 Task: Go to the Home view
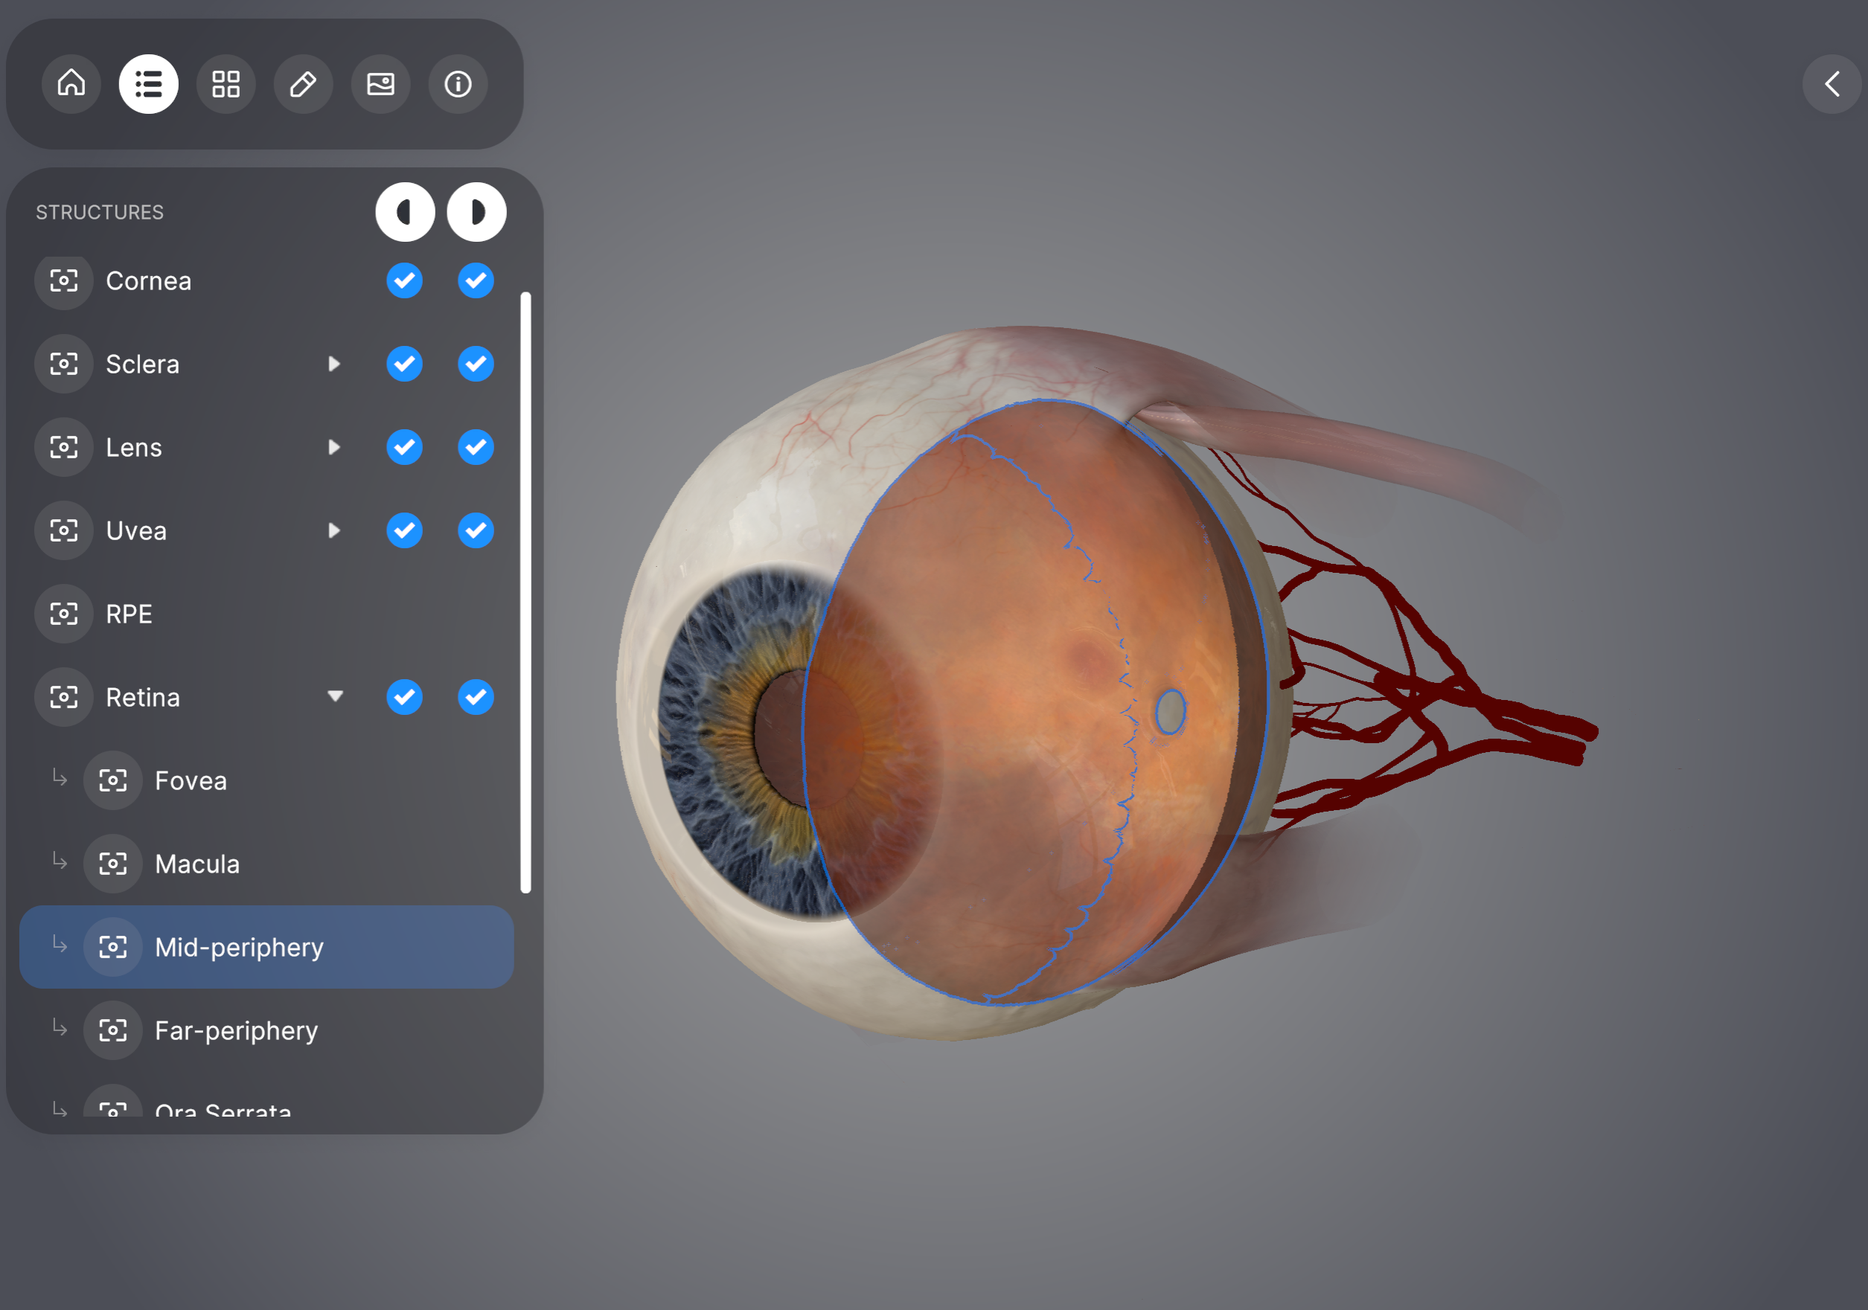[x=71, y=84]
